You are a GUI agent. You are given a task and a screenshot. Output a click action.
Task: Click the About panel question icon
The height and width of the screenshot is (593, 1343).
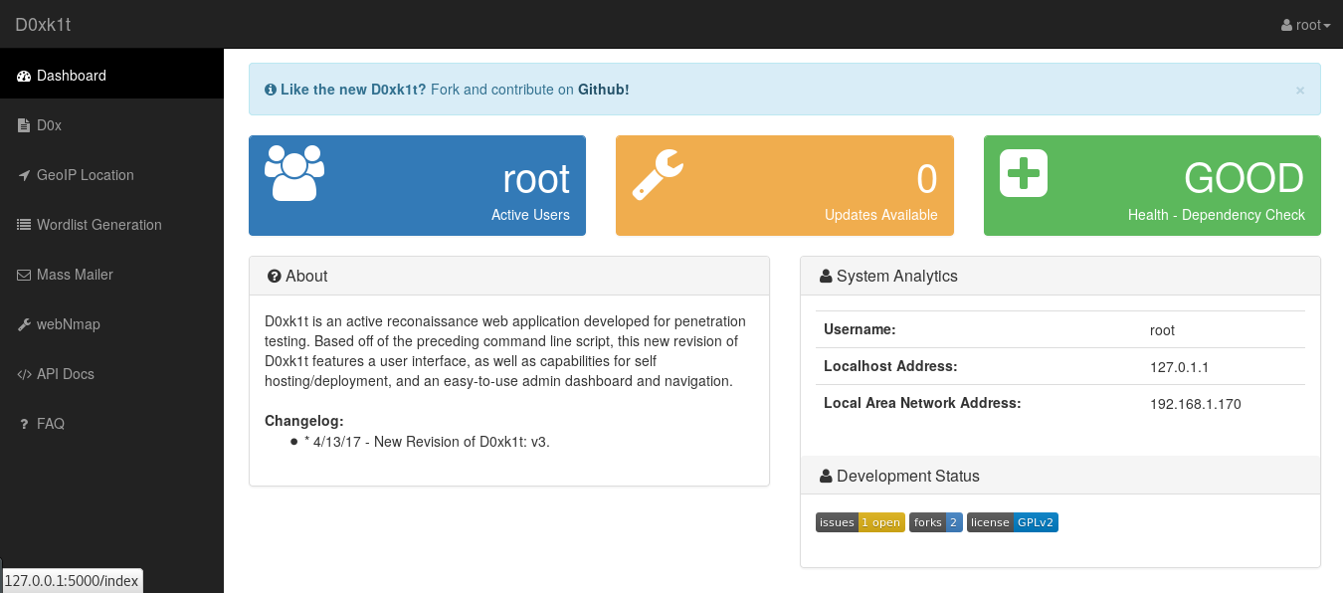274,276
